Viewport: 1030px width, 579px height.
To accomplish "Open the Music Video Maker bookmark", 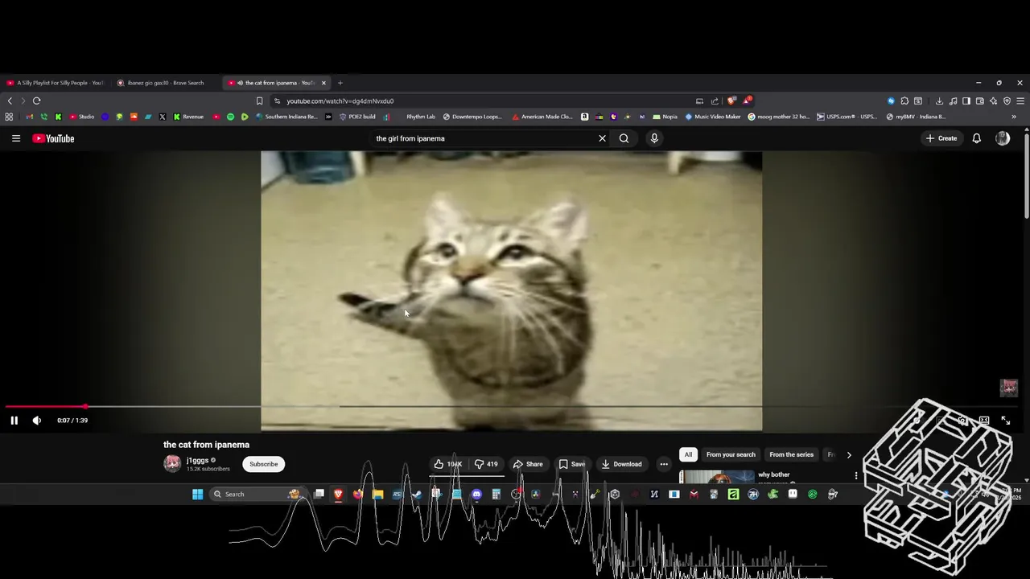I will (713, 117).
